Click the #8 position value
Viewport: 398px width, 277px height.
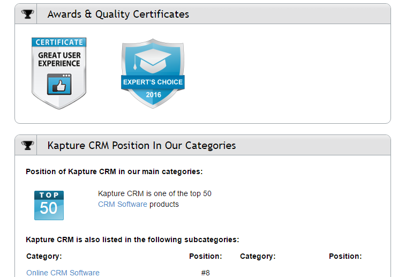pyautogui.click(x=206, y=273)
